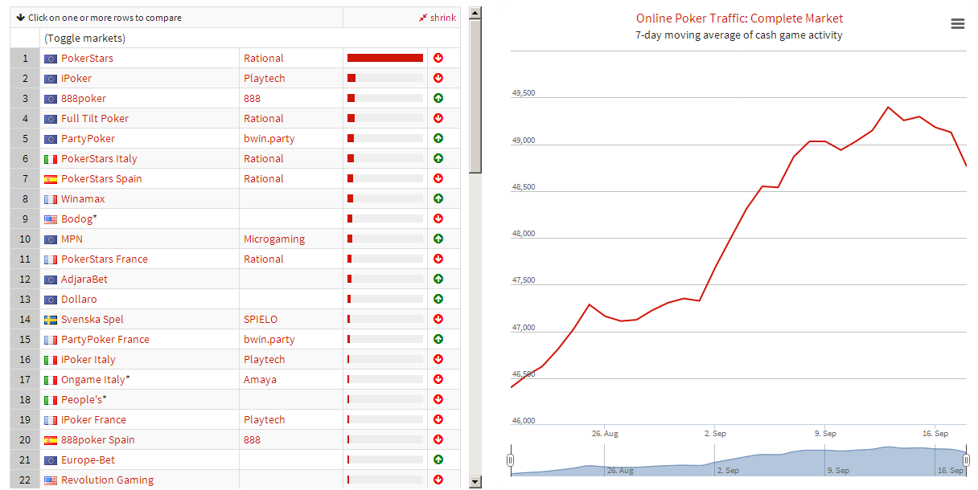This screenshot has width=978, height=490.
Task: Click the Italian flag beside PokerStars Italy
Action: (x=51, y=159)
